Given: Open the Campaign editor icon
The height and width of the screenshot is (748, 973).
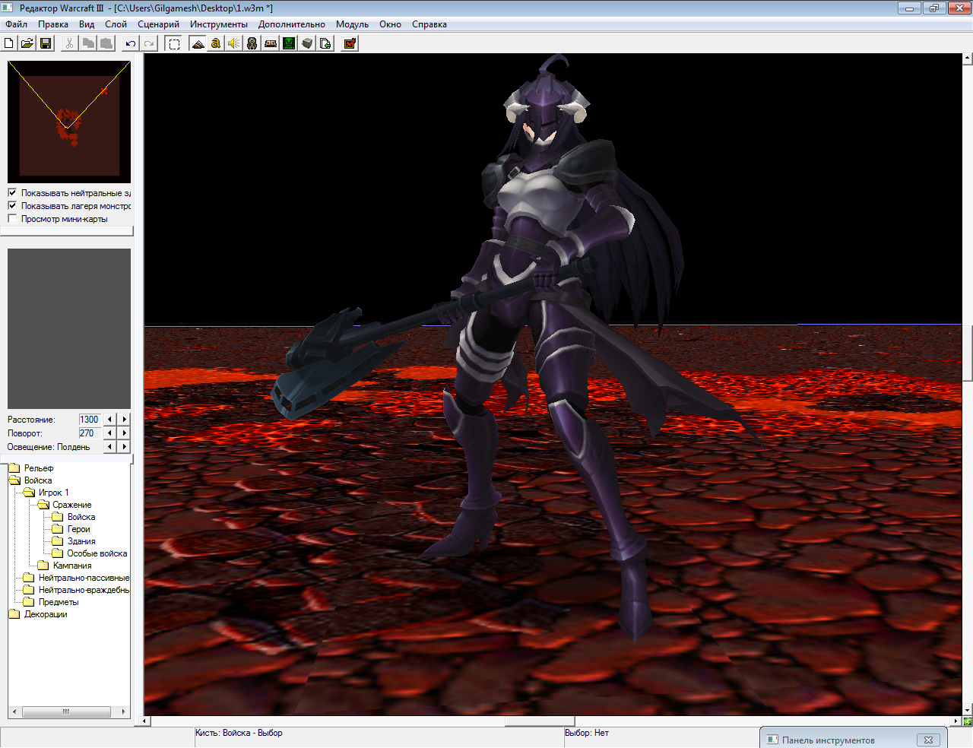Looking at the screenshot, I should click(x=271, y=43).
